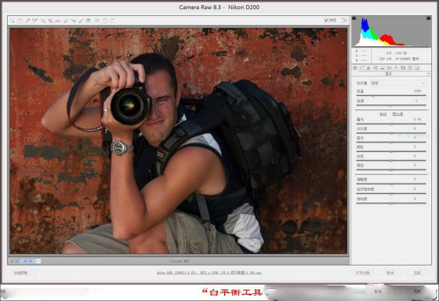Switch to the Split Toning panel tab

[382, 67]
